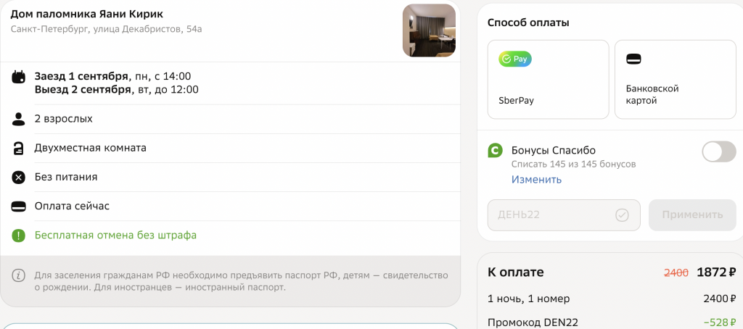Click the hotel address on улица Декабристов
The height and width of the screenshot is (329, 743).
tap(106, 30)
